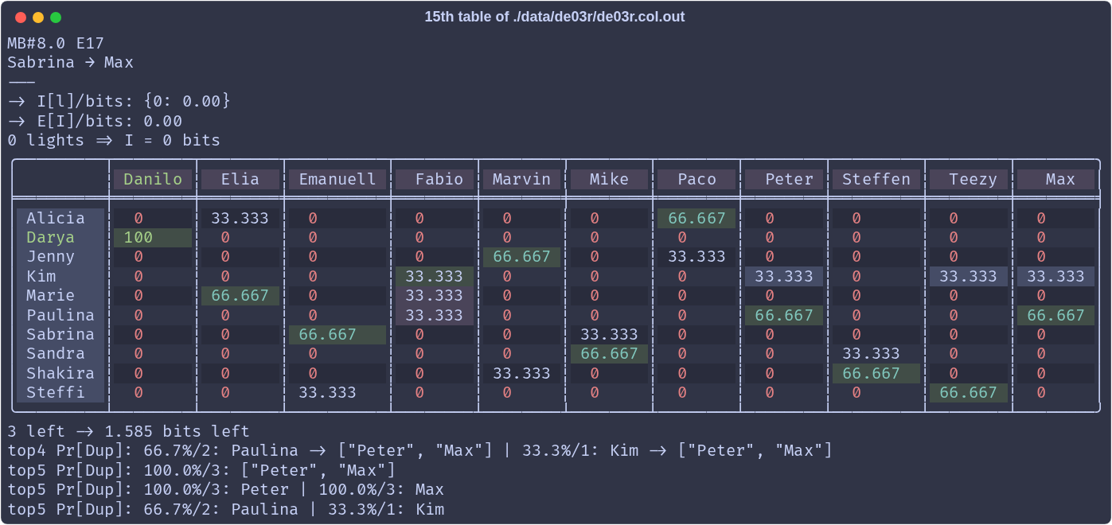Select the Peter column header
The image size is (1112, 525).
784,180
